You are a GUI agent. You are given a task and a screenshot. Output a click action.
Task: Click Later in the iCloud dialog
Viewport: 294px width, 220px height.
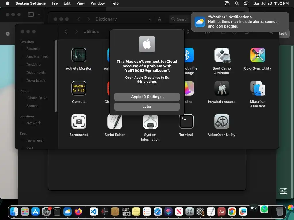(x=147, y=107)
